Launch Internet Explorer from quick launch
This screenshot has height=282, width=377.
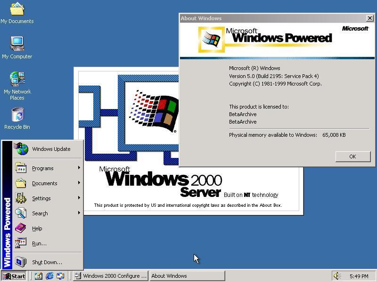[x=49, y=276]
